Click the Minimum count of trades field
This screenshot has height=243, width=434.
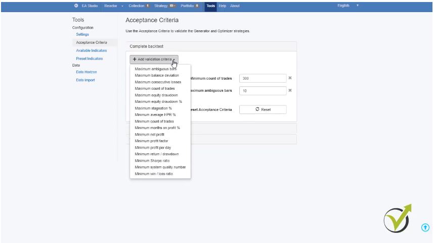(x=263, y=78)
